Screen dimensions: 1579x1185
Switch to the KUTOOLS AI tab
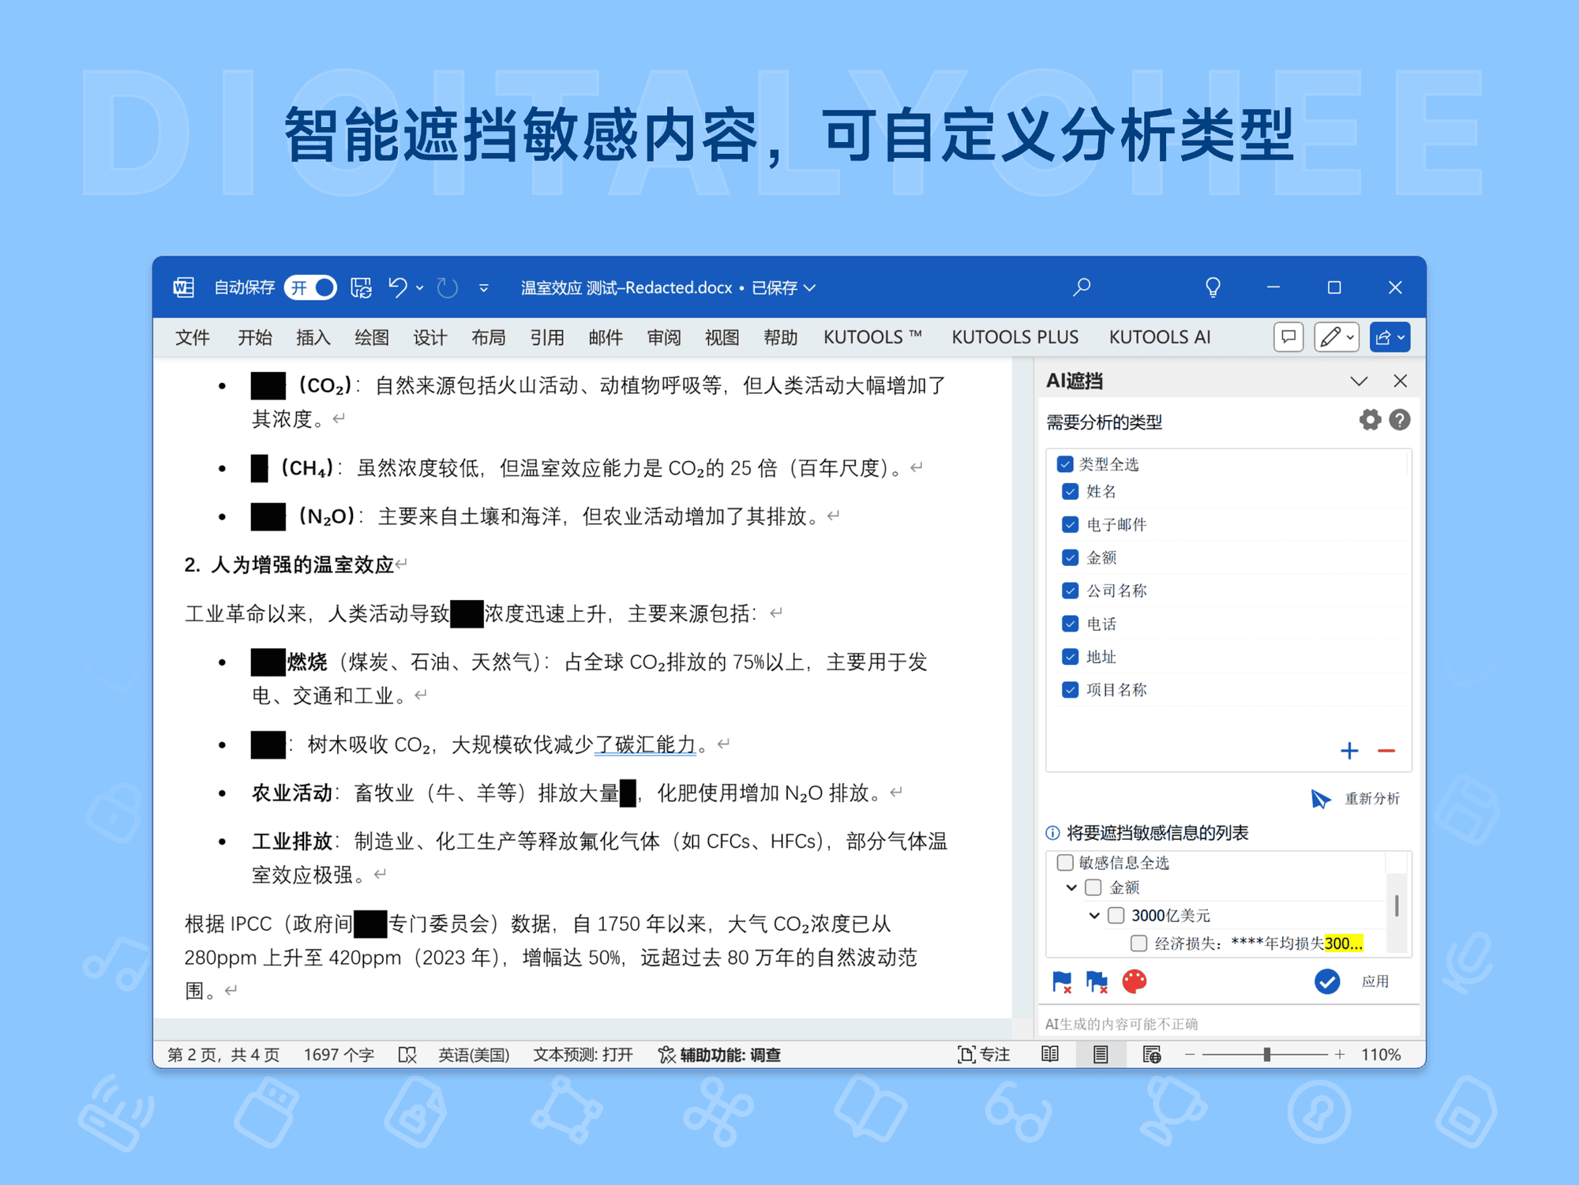point(1160,338)
